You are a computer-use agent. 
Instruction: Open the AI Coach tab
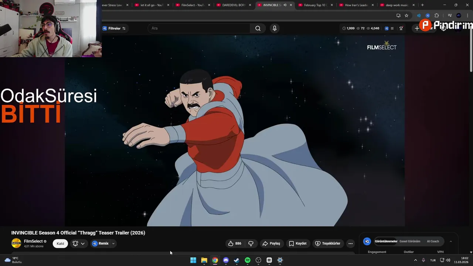click(433, 241)
